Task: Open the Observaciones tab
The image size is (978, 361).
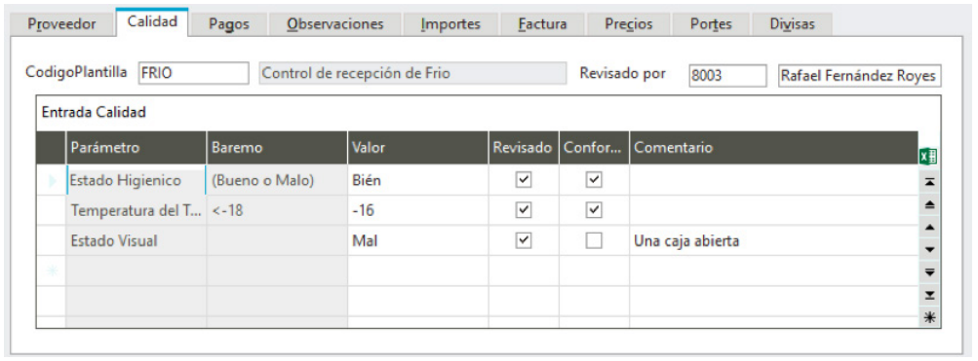Action: tap(335, 24)
